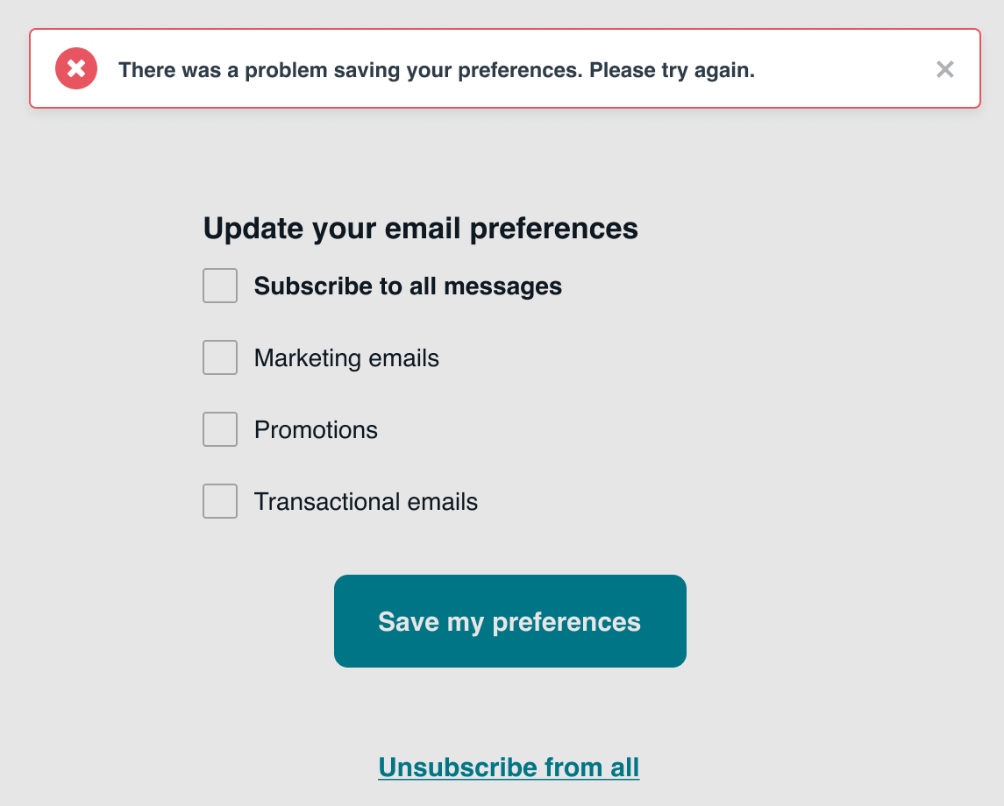Dismiss the error alert with the X
This screenshot has width=1004, height=806.
(x=944, y=70)
